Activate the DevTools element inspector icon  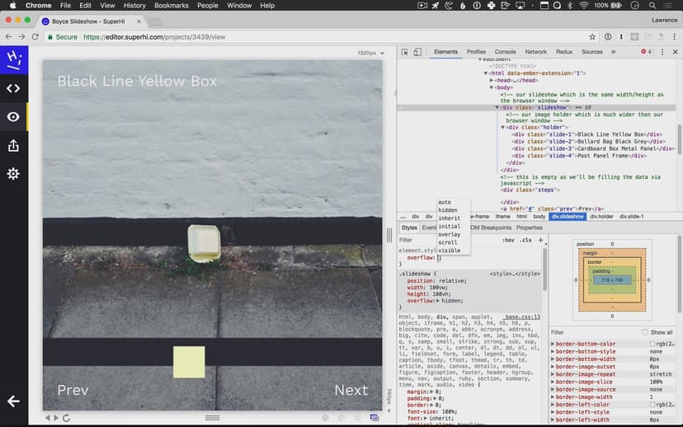(405, 52)
